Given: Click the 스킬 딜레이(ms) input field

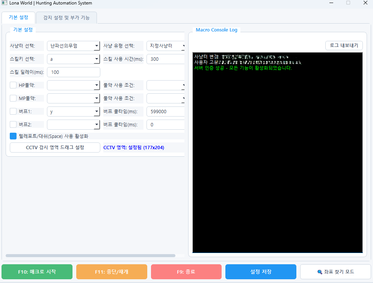Looking at the screenshot, I should (73, 72).
